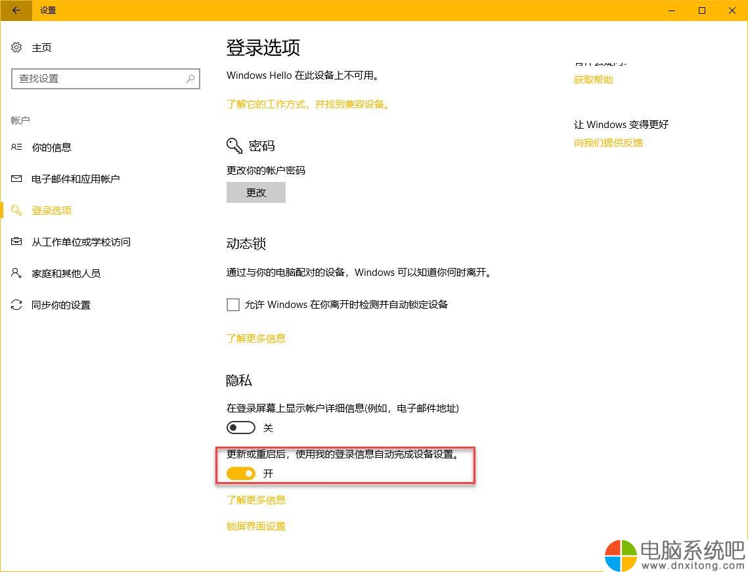Open 了解更多信息 link under 动态锁
Screen dimensions: 748x572
coord(255,338)
